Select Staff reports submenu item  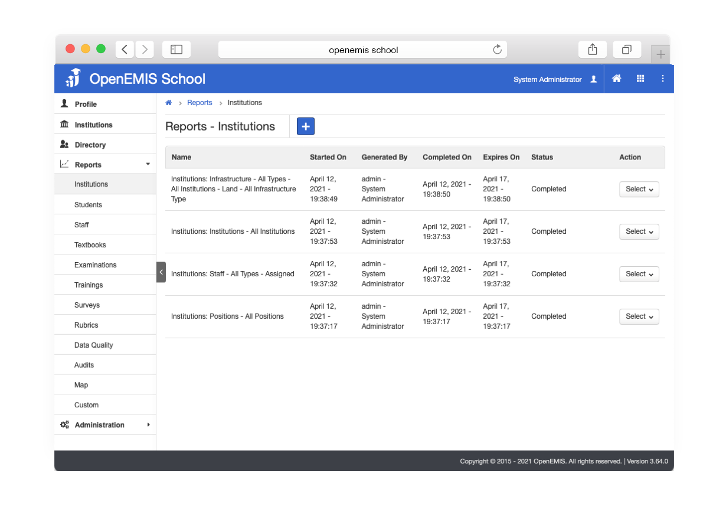(x=105, y=225)
